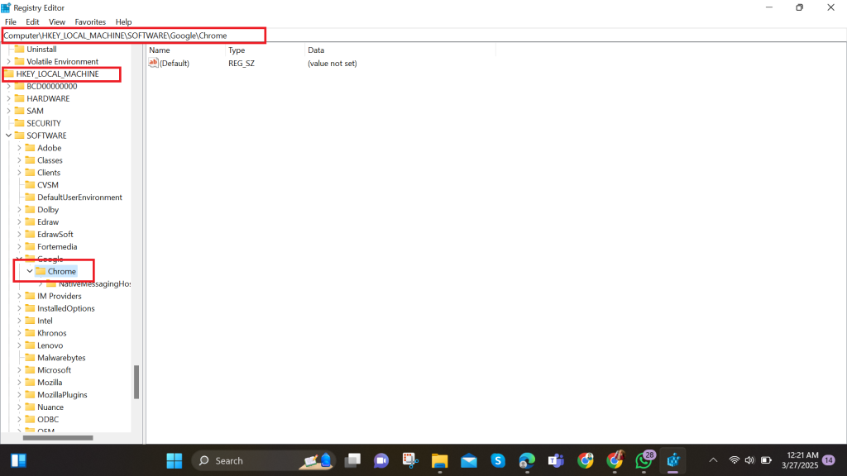Open the Edit menu

tap(32, 22)
